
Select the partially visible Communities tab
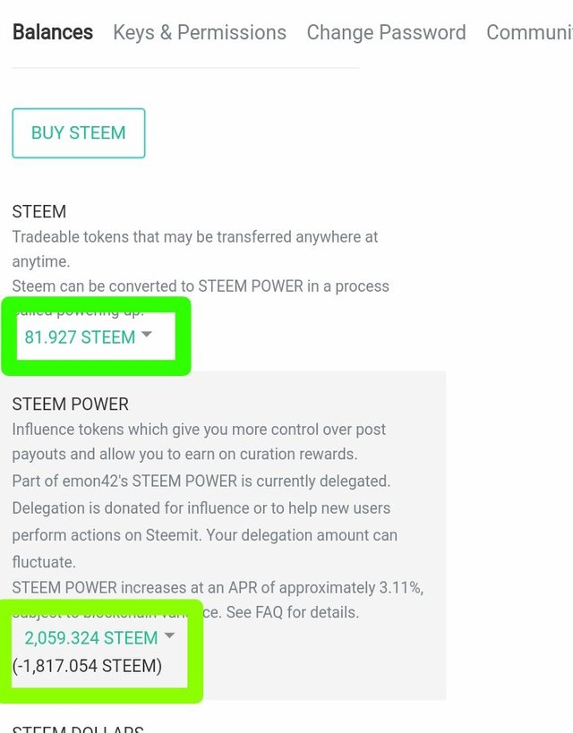(x=528, y=33)
